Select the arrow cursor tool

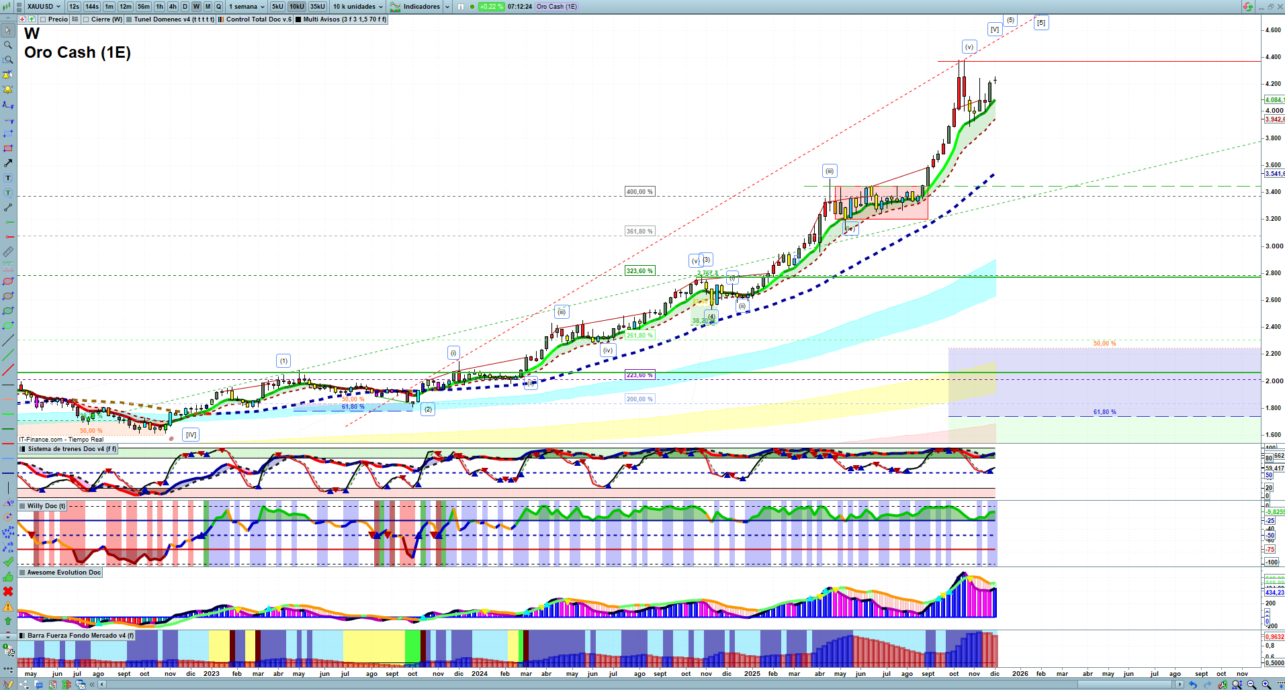tap(8, 30)
